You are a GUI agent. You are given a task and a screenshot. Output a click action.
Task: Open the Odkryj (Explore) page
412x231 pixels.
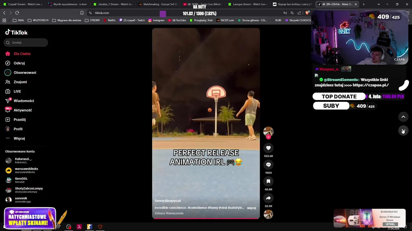click(19, 63)
